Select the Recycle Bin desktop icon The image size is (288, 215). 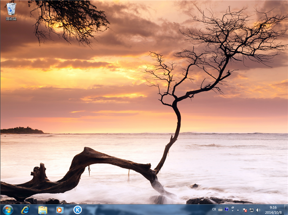[11, 9]
